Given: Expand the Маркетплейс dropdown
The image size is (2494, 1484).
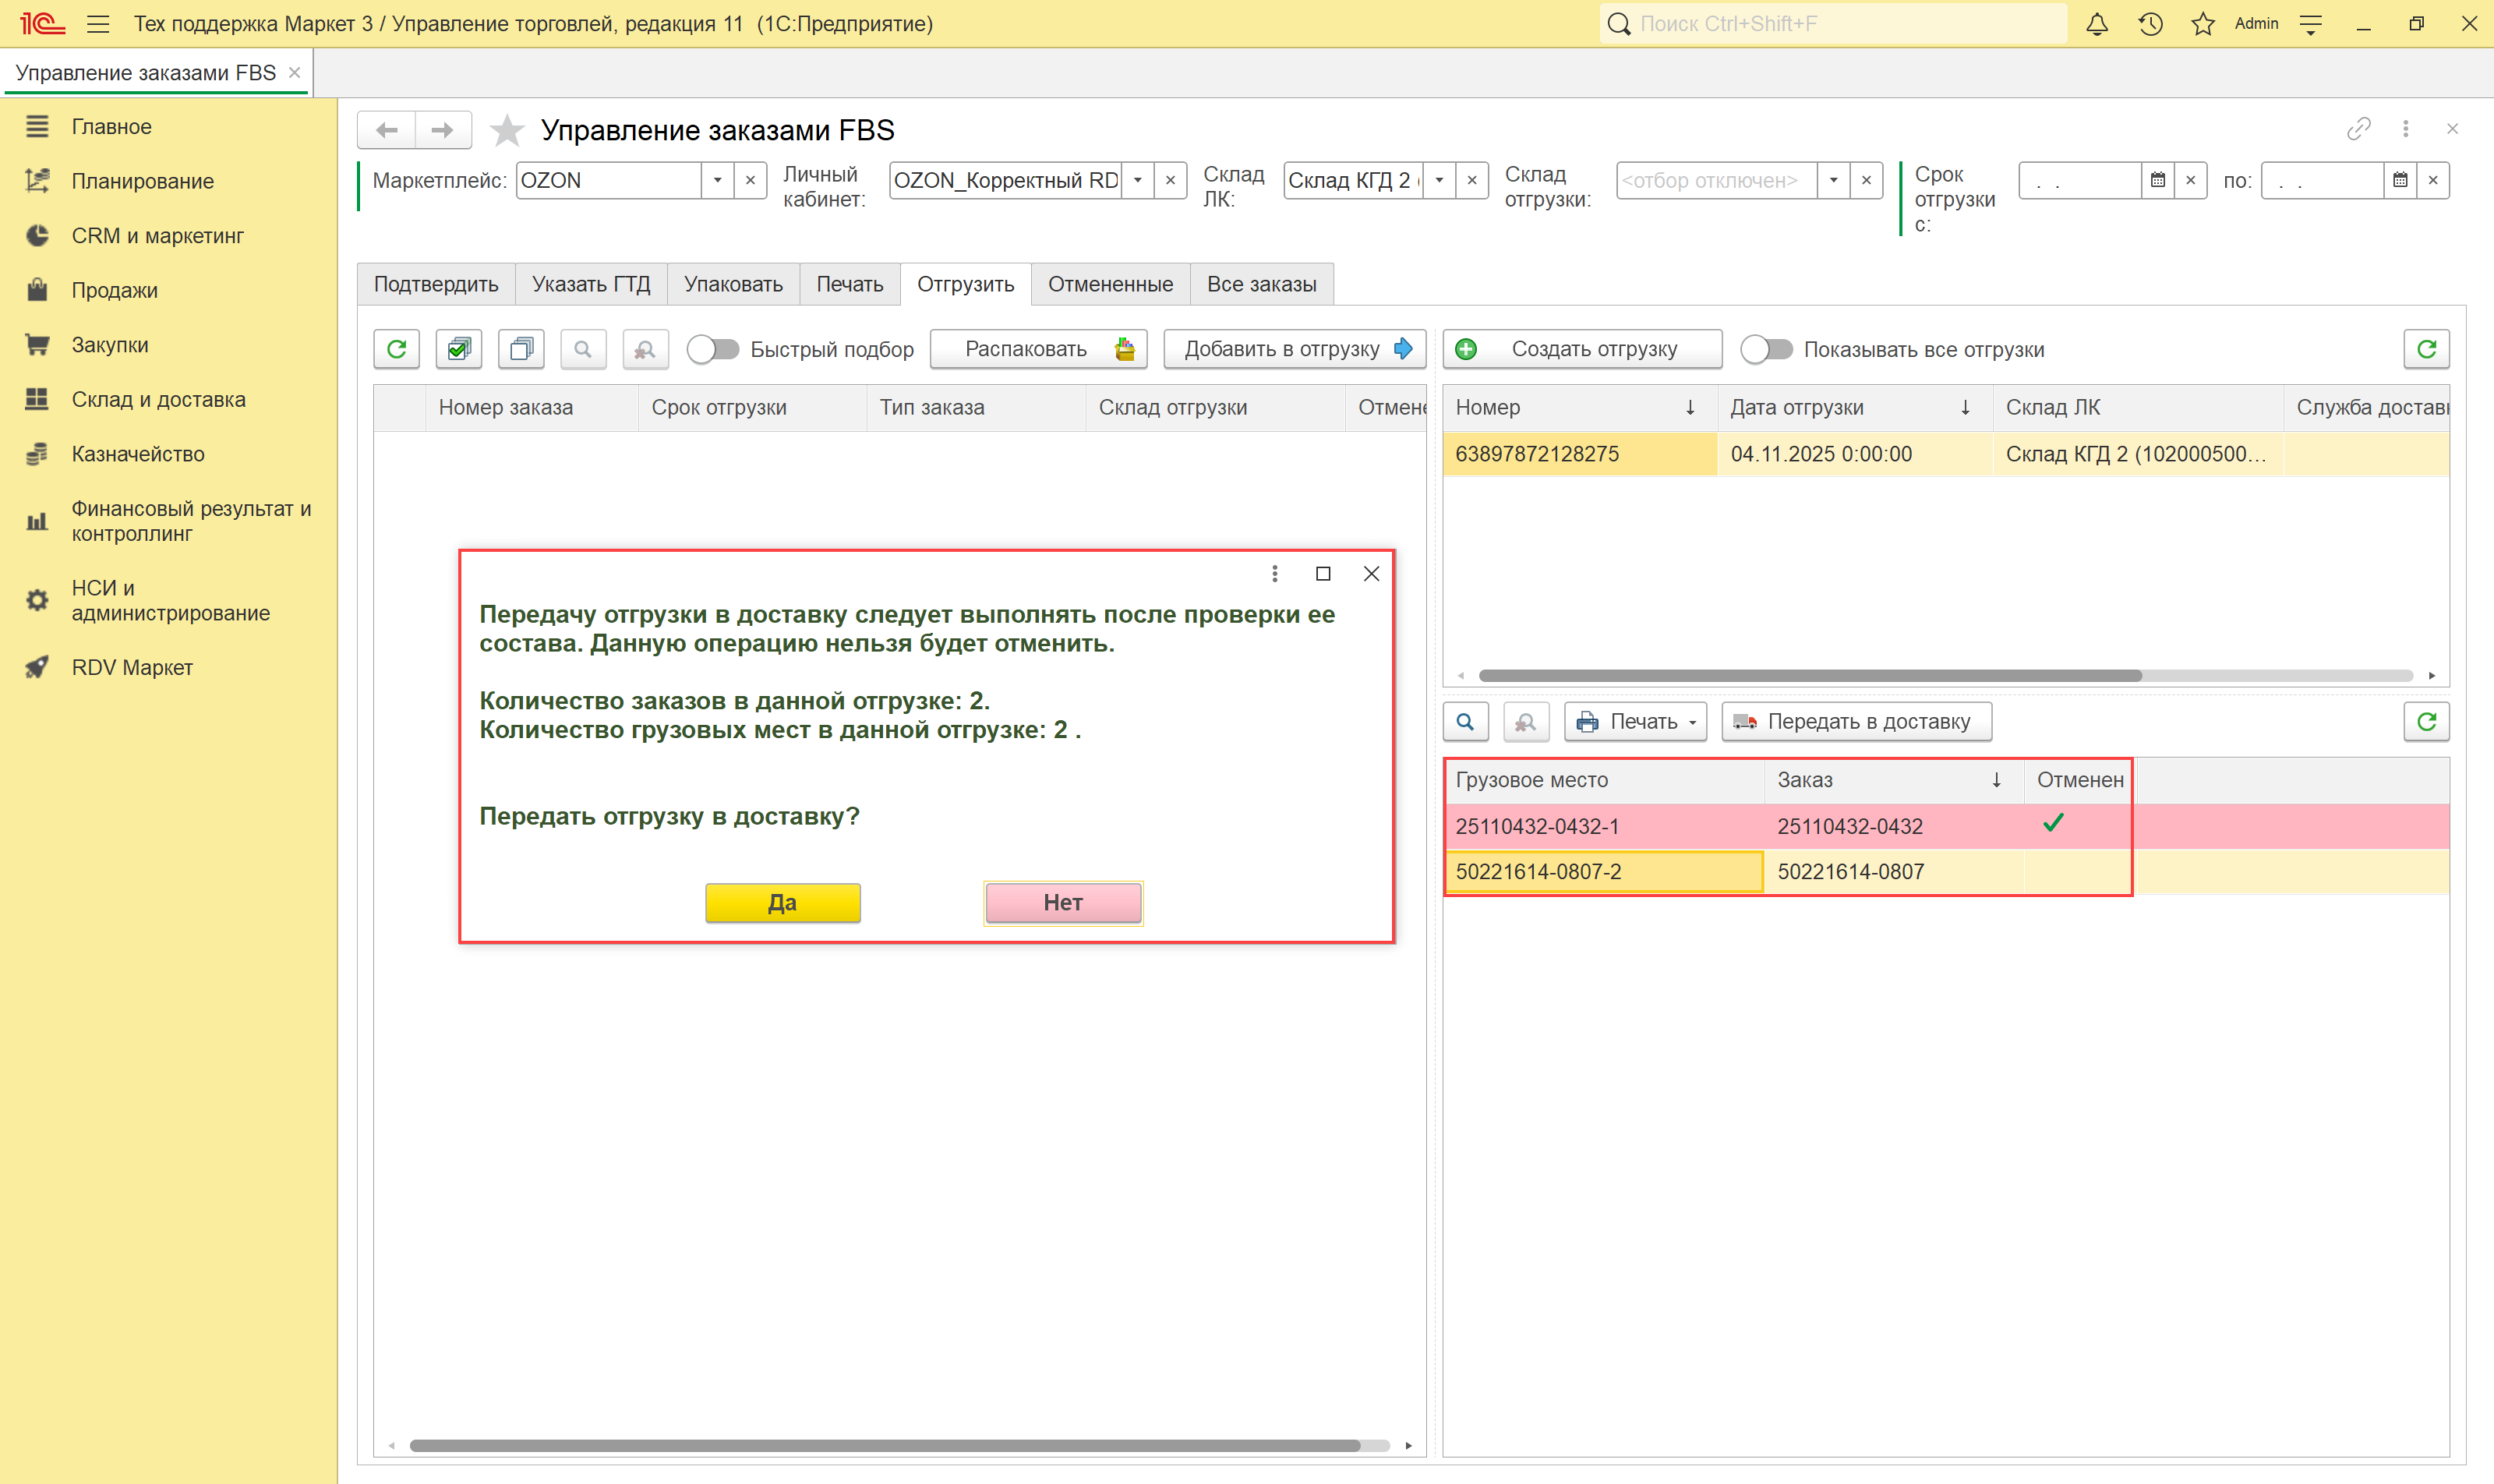Looking at the screenshot, I should [x=717, y=181].
